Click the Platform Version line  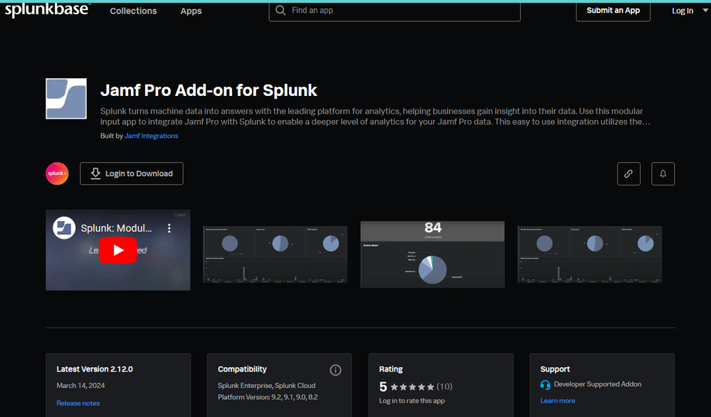click(268, 397)
